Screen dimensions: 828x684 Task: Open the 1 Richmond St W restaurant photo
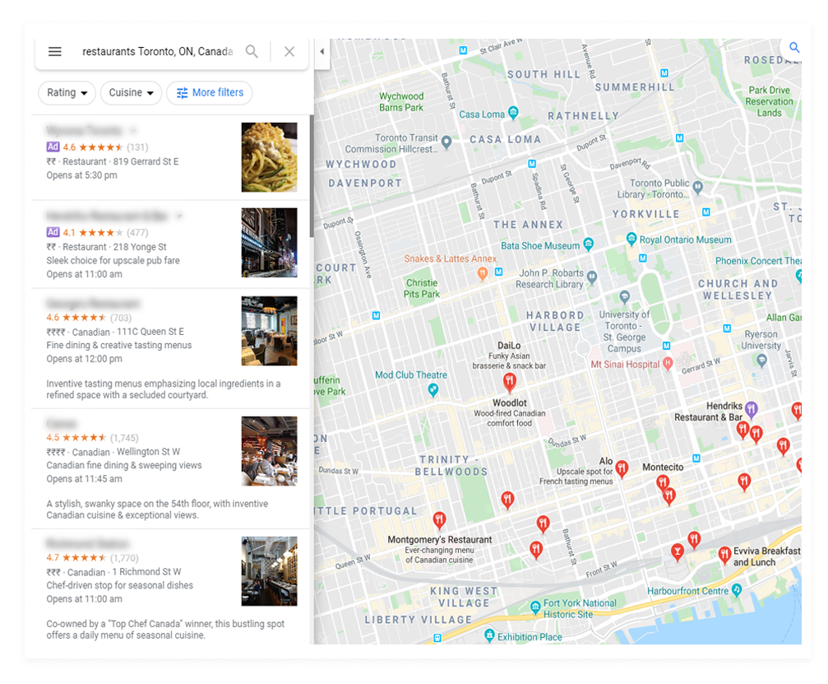pos(270,571)
